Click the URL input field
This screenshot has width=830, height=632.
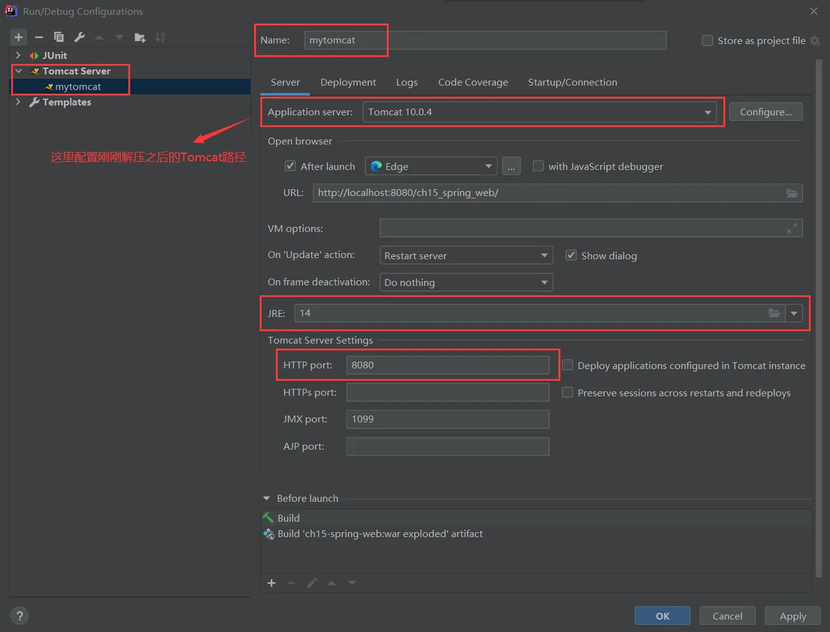pyautogui.click(x=558, y=193)
